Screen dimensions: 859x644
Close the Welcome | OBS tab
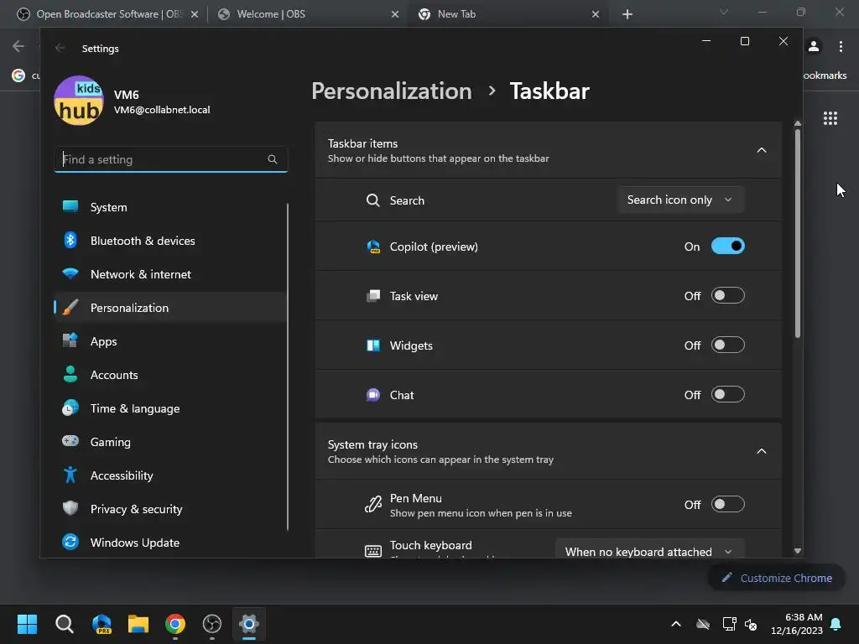(395, 14)
